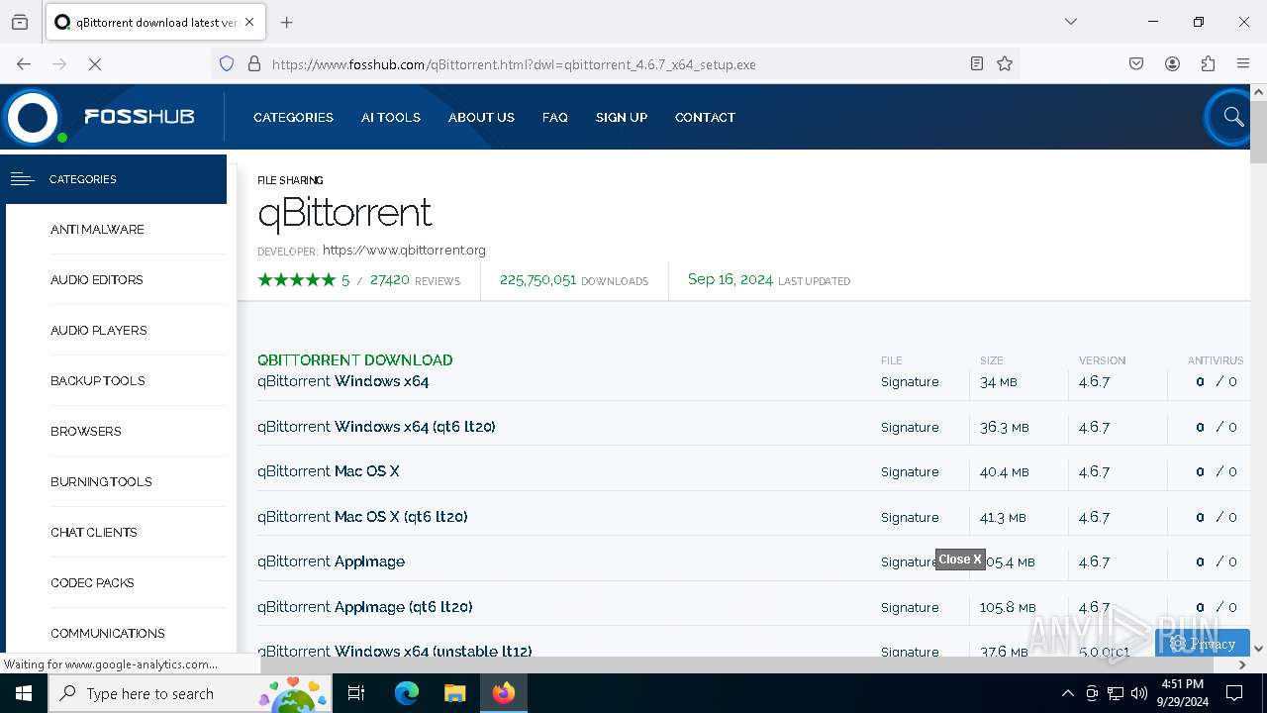Open the developer link www.qbittorrent.org
The image size is (1267, 713).
coord(404,251)
